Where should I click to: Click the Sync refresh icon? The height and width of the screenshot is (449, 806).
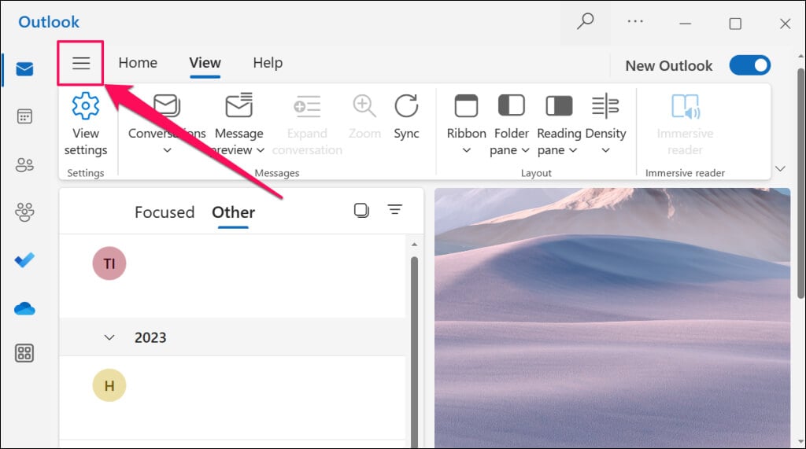(x=406, y=105)
